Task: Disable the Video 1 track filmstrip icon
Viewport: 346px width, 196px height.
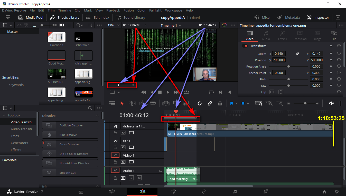Action: (132, 162)
